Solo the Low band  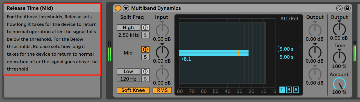[145, 79]
